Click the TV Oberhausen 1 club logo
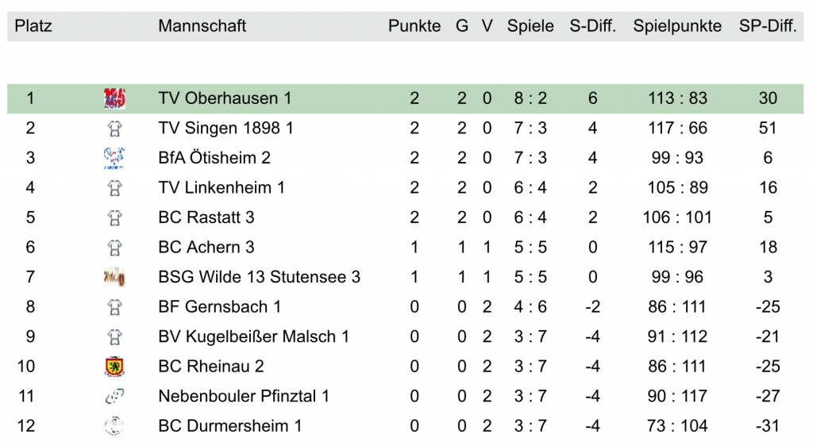This screenshot has width=813, height=446. point(114,98)
